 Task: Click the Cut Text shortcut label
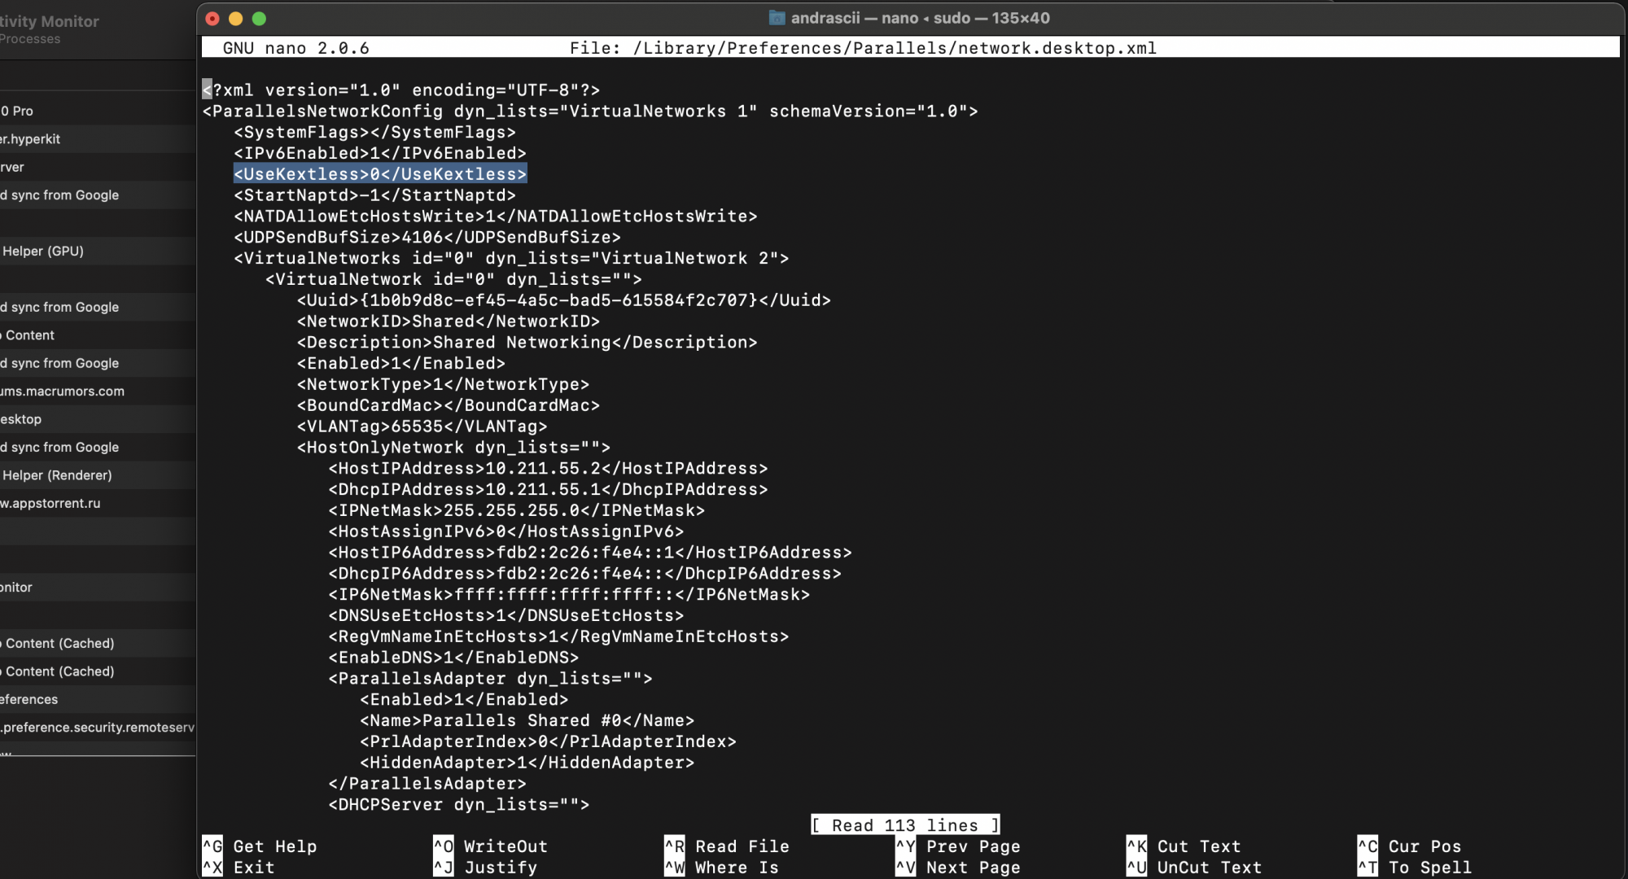(x=1198, y=846)
